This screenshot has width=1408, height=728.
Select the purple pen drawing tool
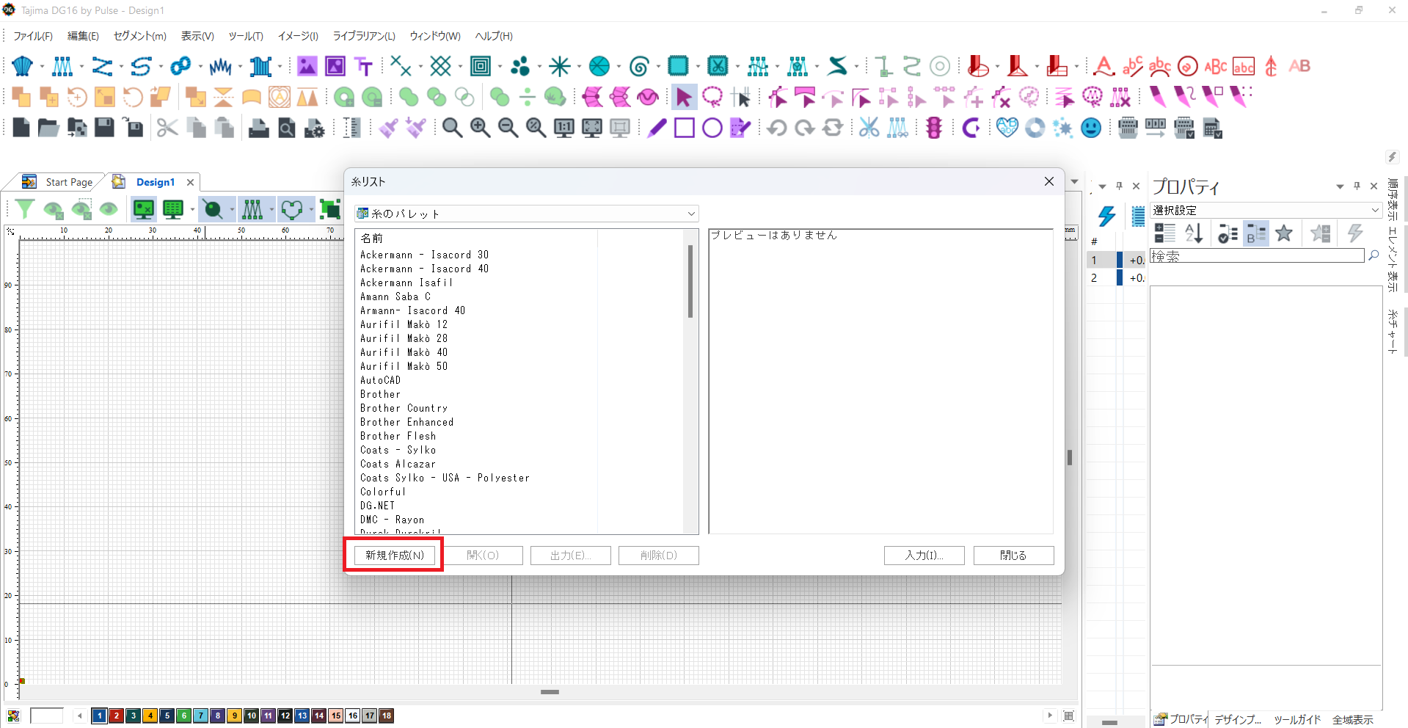click(657, 128)
